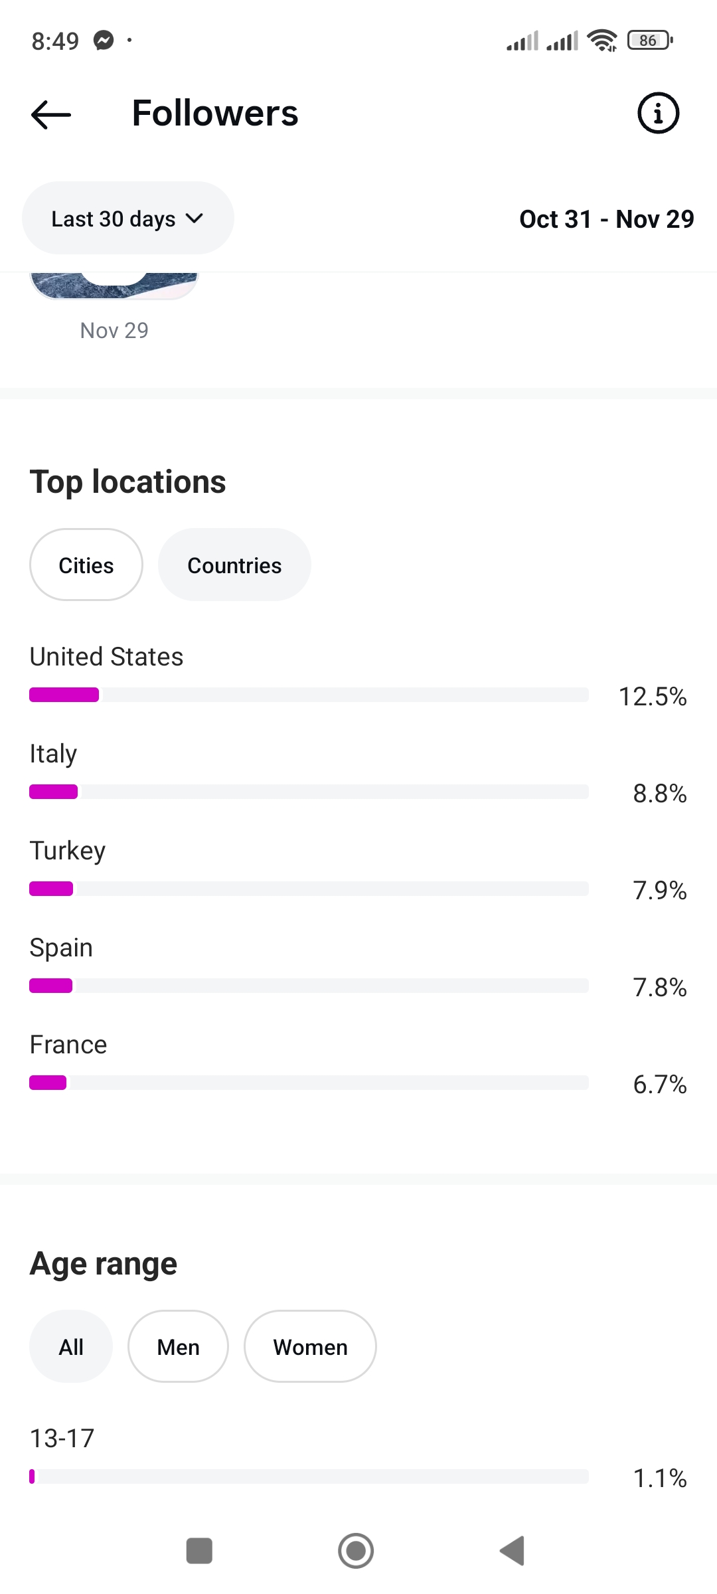Image resolution: width=717 pixels, height=1594 pixels.
Task: Tap the United States percentage bar
Action: [309, 695]
